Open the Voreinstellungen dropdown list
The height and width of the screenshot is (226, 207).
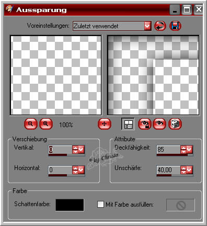(147, 26)
